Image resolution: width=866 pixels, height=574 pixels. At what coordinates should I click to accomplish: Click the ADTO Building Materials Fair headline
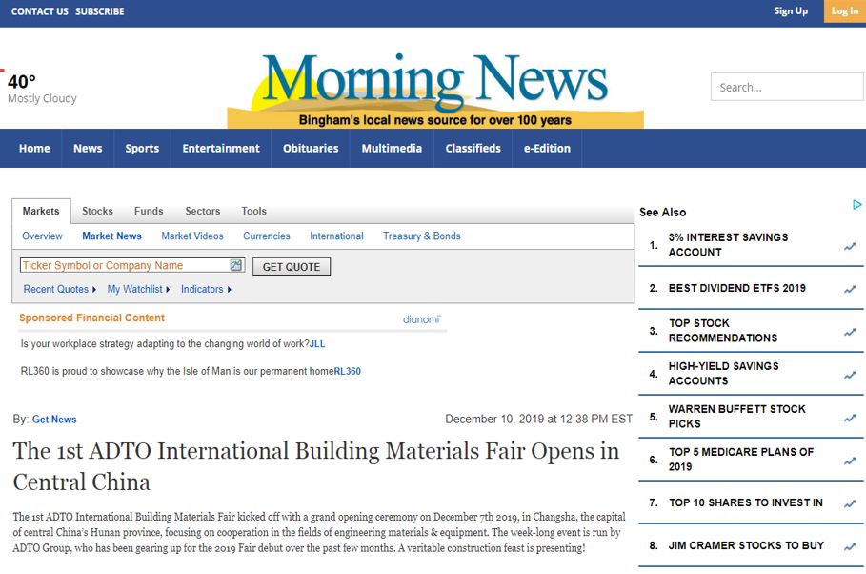click(x=316, y=466)
